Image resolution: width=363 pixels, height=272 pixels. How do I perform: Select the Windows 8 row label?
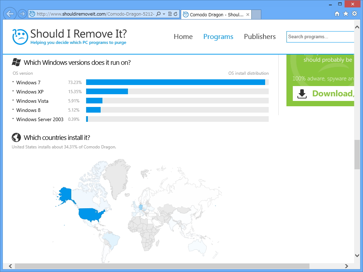(28, 110)
